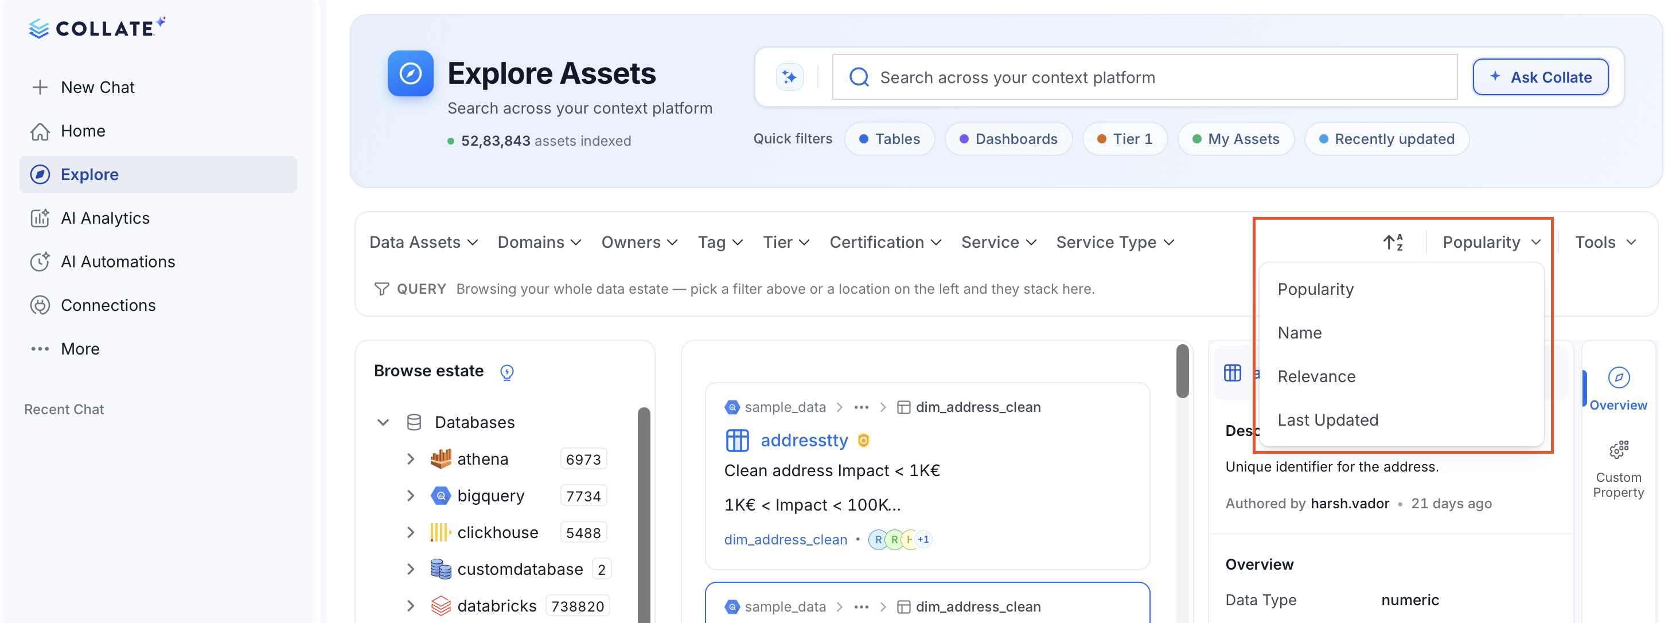Click the customdatabase service icon
This screenshot has width=1676, height=623.
click(441, 570)
